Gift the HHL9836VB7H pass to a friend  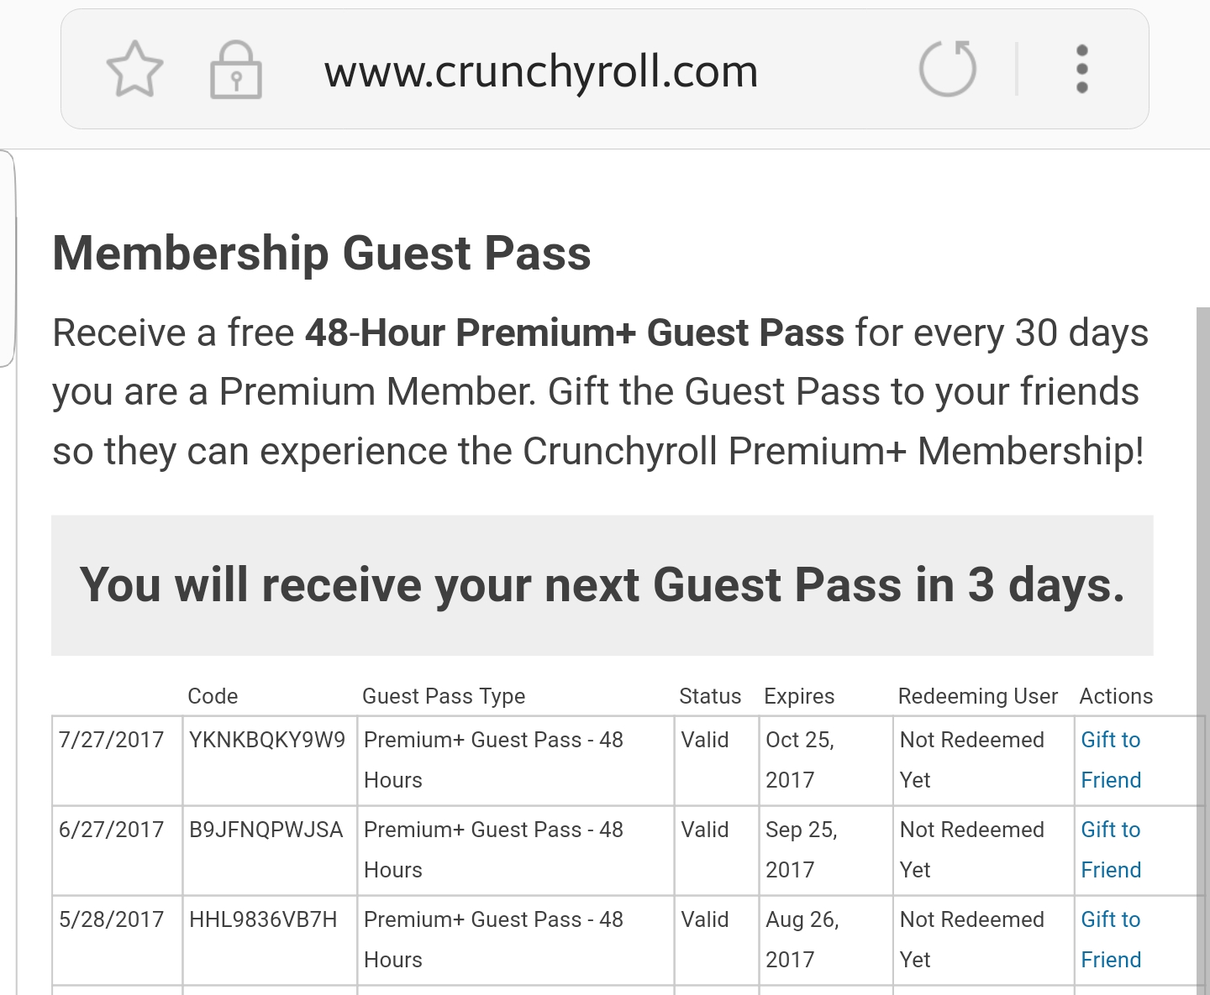1110,940
